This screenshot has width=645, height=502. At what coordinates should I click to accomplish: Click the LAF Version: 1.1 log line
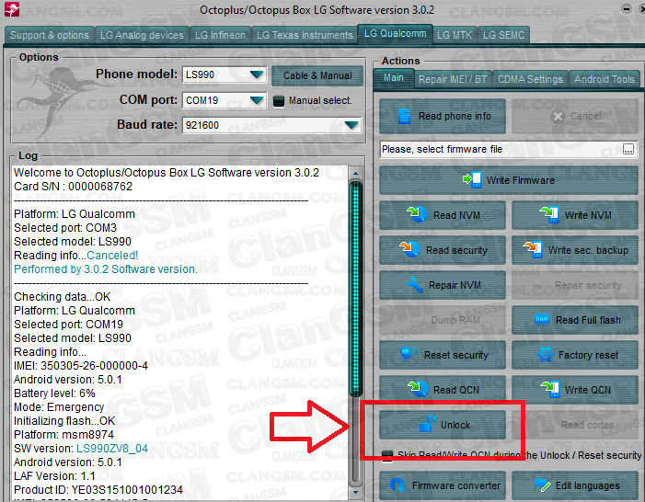point(54,476)
